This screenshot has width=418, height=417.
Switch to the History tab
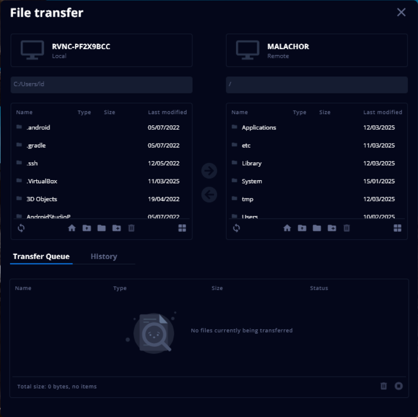pyautogui.click(x=104, y=257)
